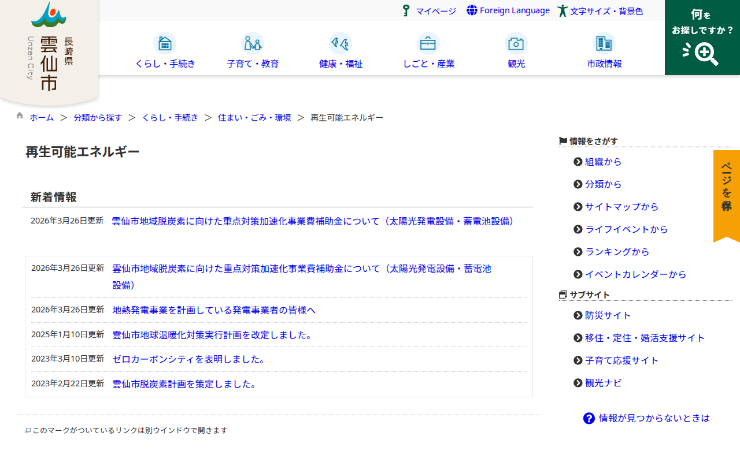Browse by 組織から in sidebar

pyautogui.click(x=603, y=162)
